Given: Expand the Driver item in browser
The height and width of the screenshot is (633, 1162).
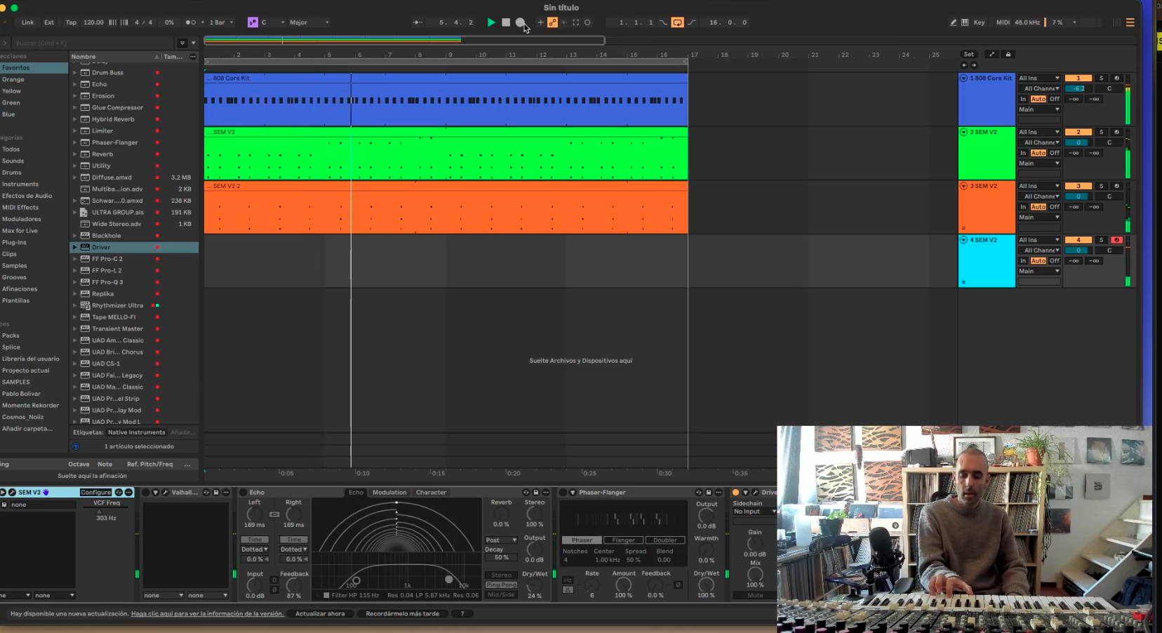Looking at the screenshot, I should click(75, 248).
